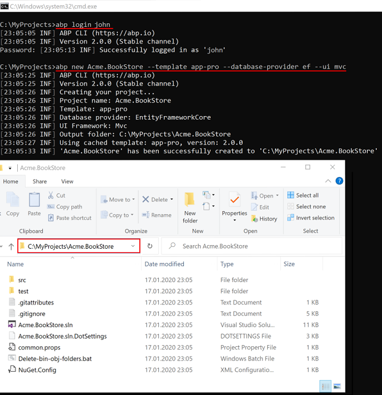Click Project Property File type cell
382x395 pixels.
click(249, 347)
